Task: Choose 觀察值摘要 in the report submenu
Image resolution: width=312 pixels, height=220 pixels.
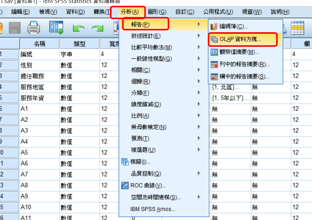Action: click(x=239, y=52)
